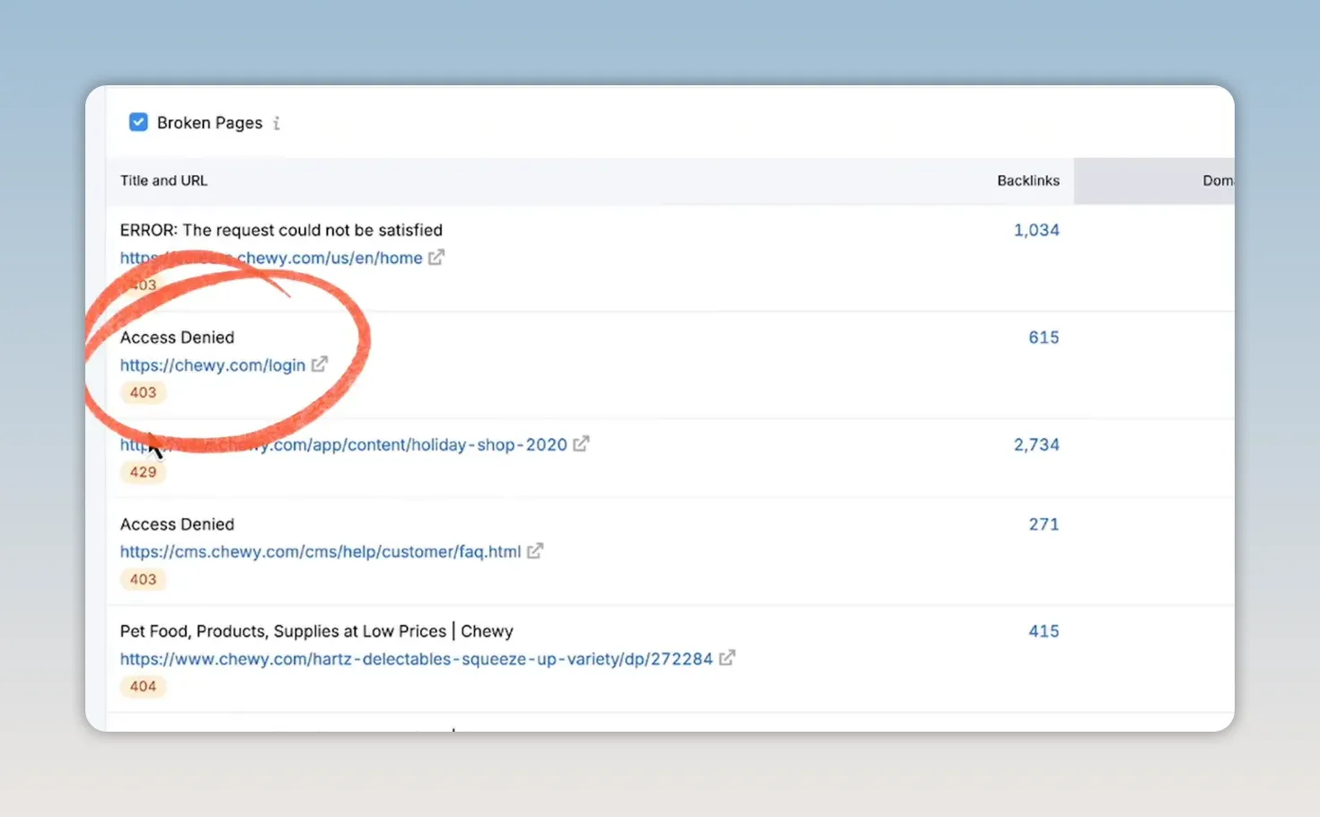Click the 403 status badge under chewy.com/login
Screen dimensions: 1320x817
143,392
